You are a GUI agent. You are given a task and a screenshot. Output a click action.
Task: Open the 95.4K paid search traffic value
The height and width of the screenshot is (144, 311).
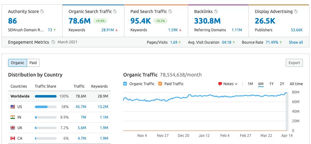click(141, 21)
